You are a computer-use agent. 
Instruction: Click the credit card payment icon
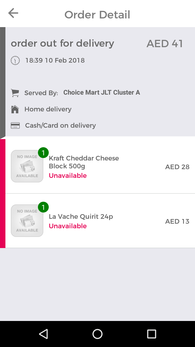pos(15,126)
